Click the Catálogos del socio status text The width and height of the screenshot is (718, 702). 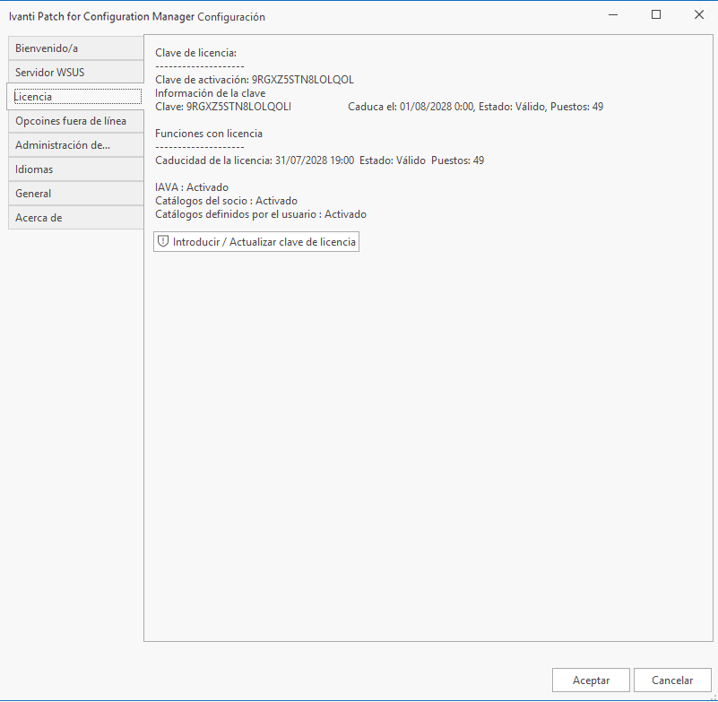(226, 201)
